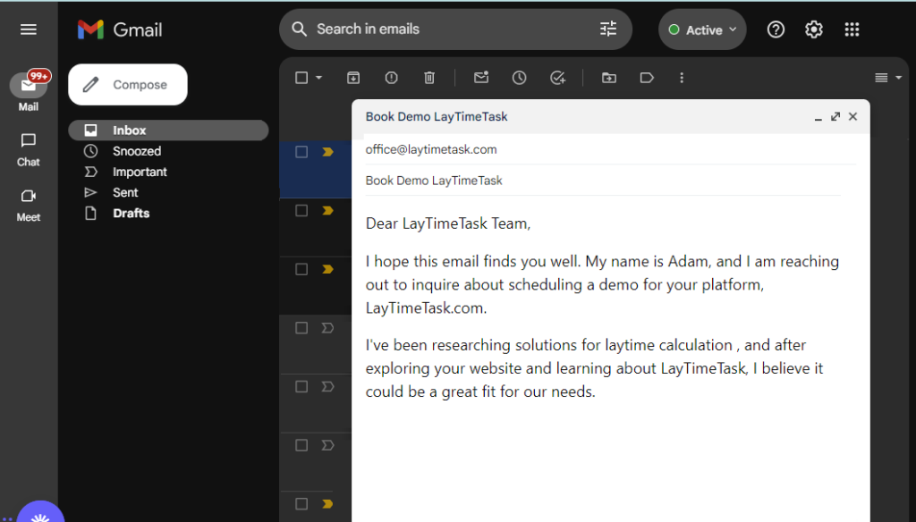Toggle the second email's yellow importance marker
Image resolution: width=916 pixels, height=522 pixels.
[x=327, y=211]
